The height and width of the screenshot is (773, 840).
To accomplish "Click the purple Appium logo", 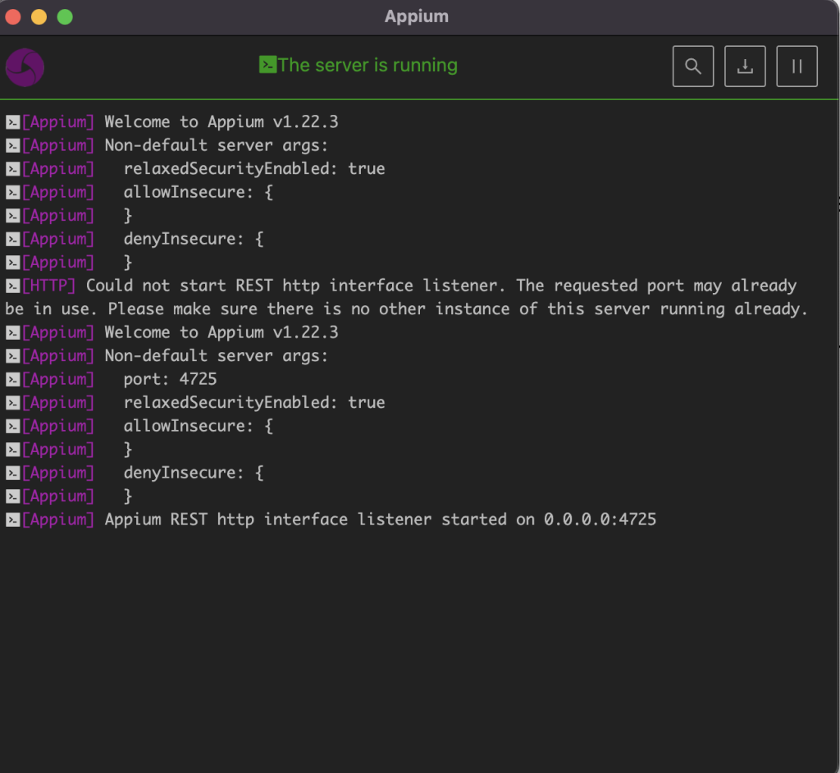I will (x=25, y=67).
